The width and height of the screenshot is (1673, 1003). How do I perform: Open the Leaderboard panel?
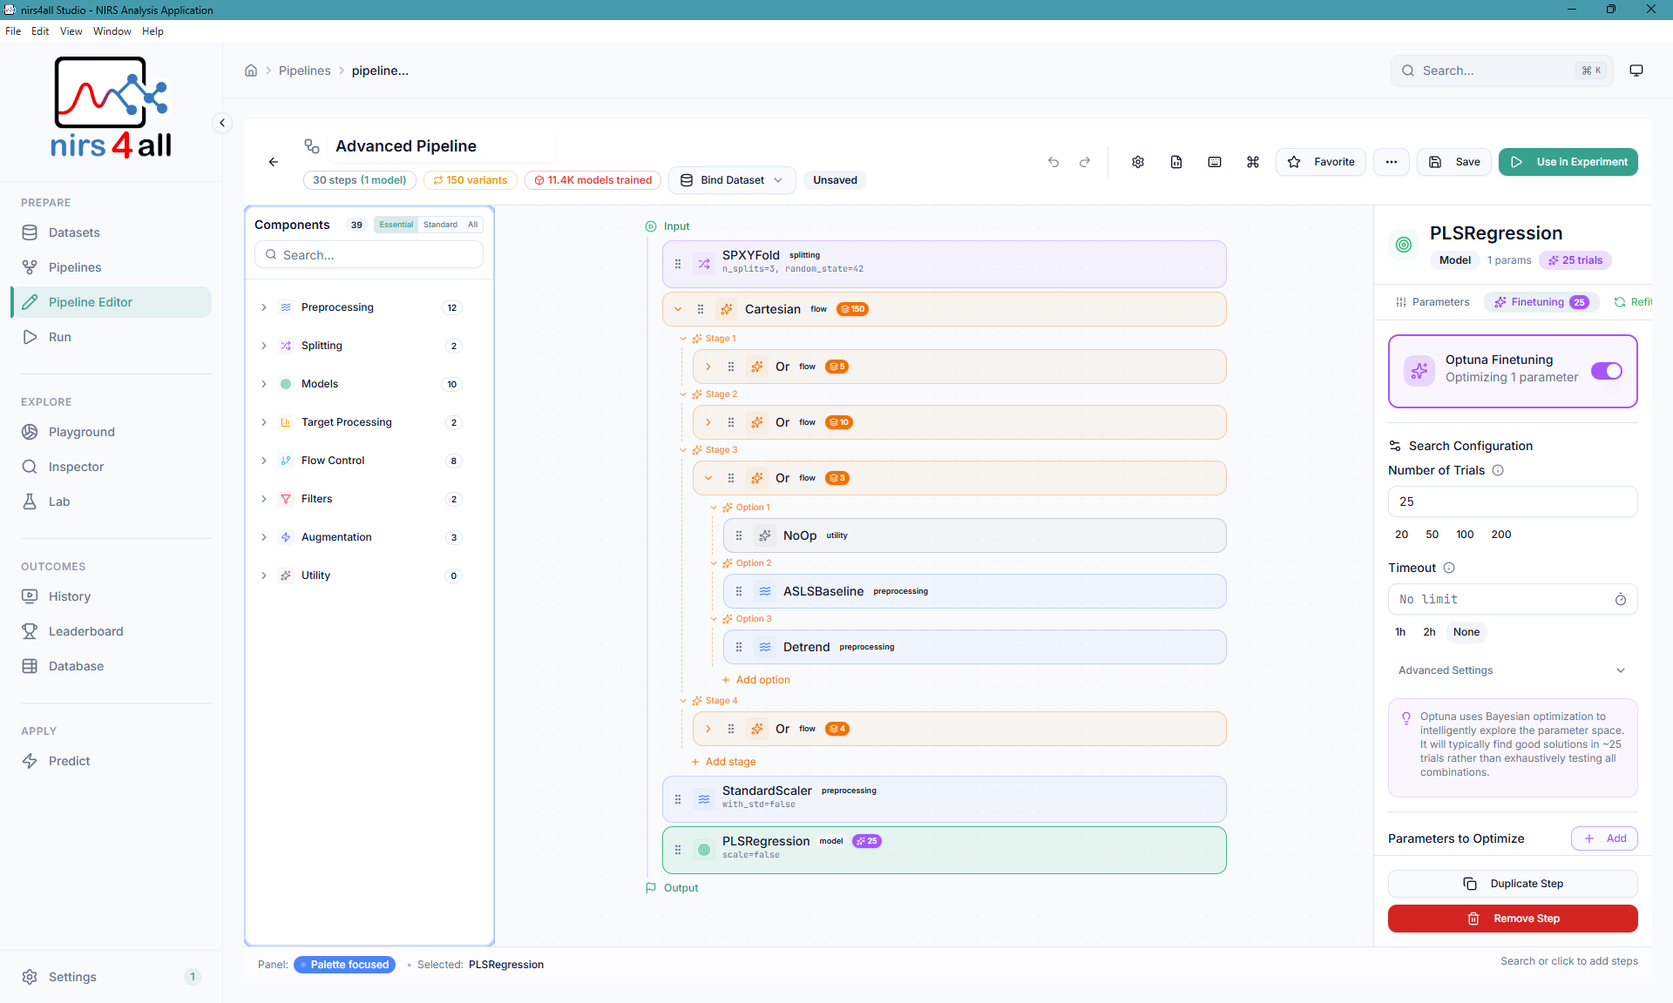85,631
